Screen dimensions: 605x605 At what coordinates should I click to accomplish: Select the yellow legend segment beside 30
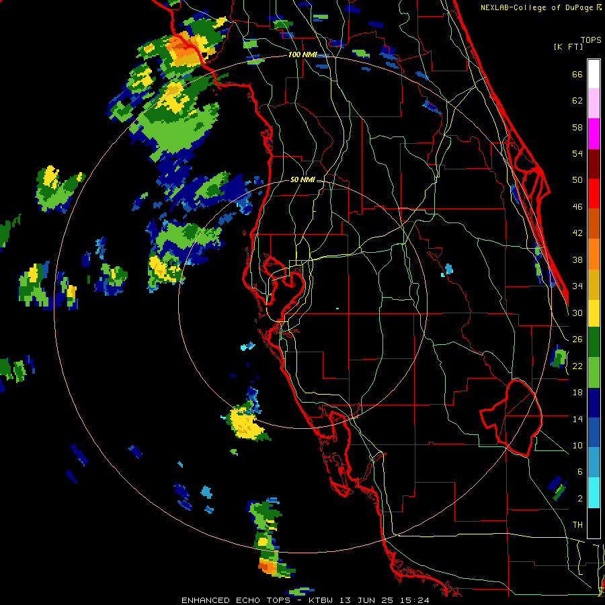click(594, 313)
